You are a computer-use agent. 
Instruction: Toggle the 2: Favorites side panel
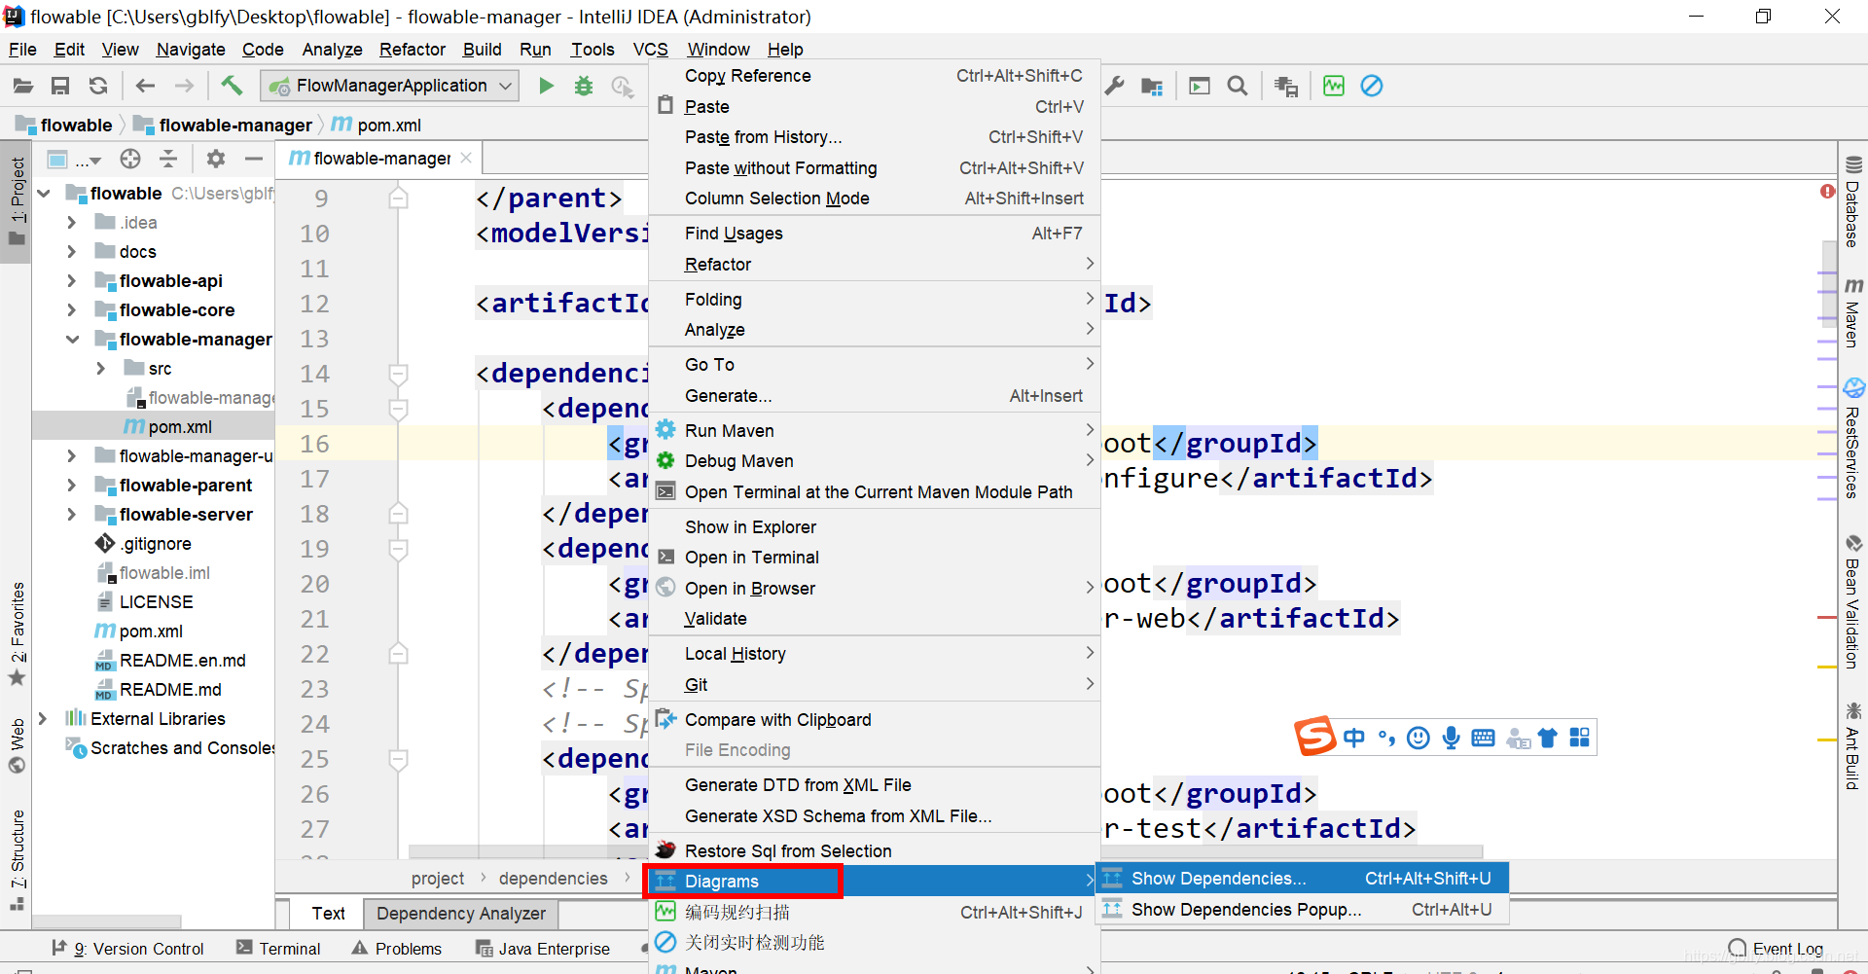coord(17,634)
